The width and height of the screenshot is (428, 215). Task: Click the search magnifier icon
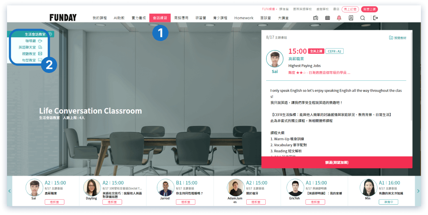click(x=363, y=18)
